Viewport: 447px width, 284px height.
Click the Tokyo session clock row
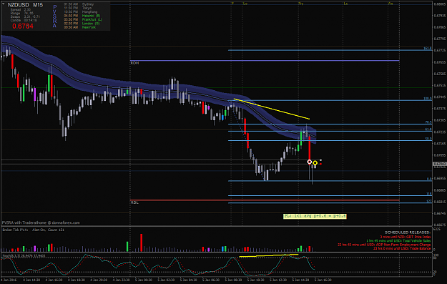point(78,8)
